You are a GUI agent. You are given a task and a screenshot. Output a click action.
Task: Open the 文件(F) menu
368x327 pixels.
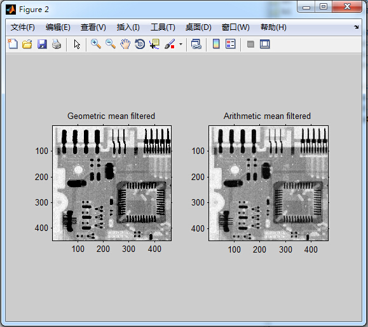pos(23,27)
